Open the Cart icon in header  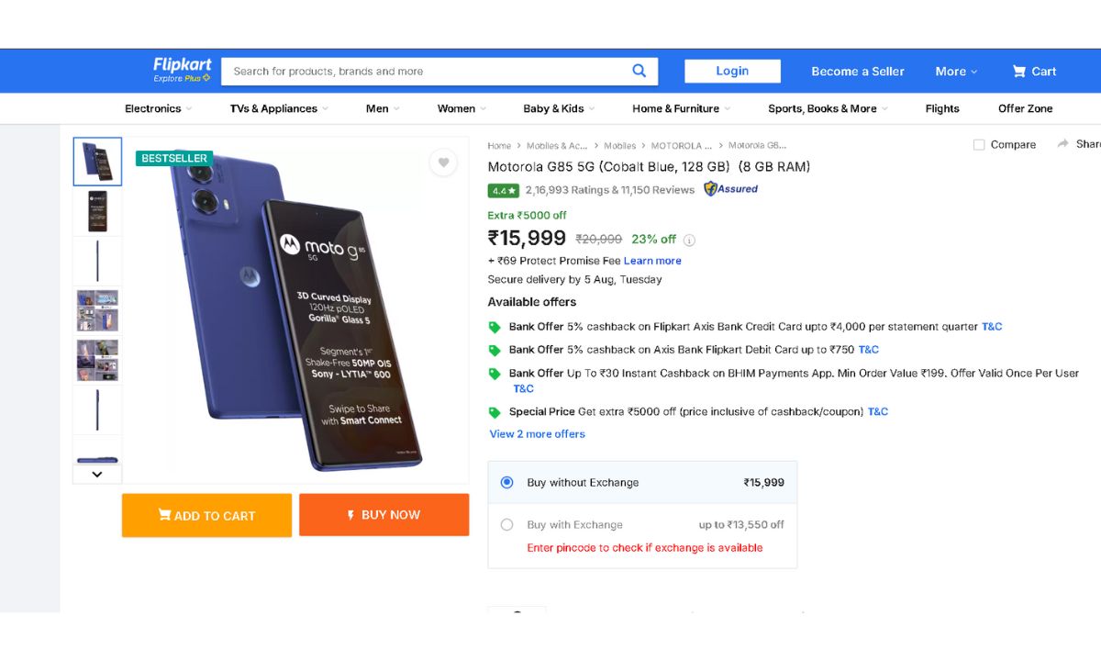[1019, 71]
